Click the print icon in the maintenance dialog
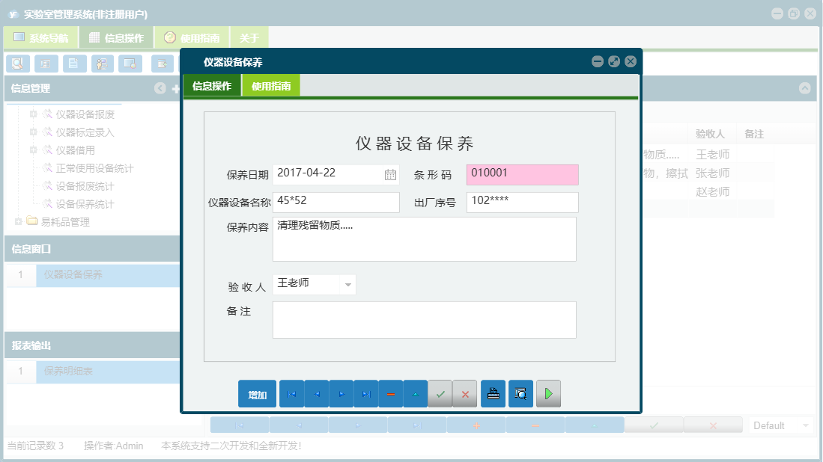 (493, 393)
